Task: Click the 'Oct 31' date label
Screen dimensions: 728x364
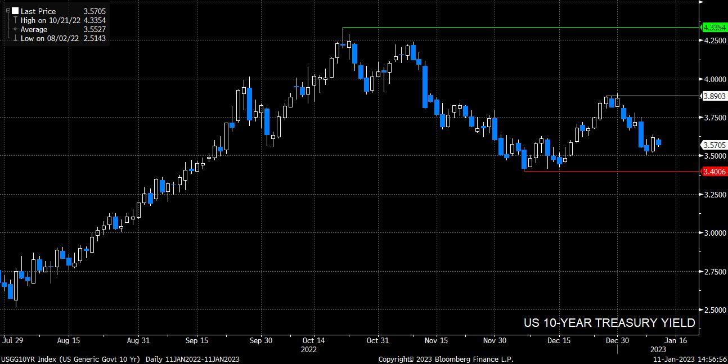Action: click(x=377, y=340)
